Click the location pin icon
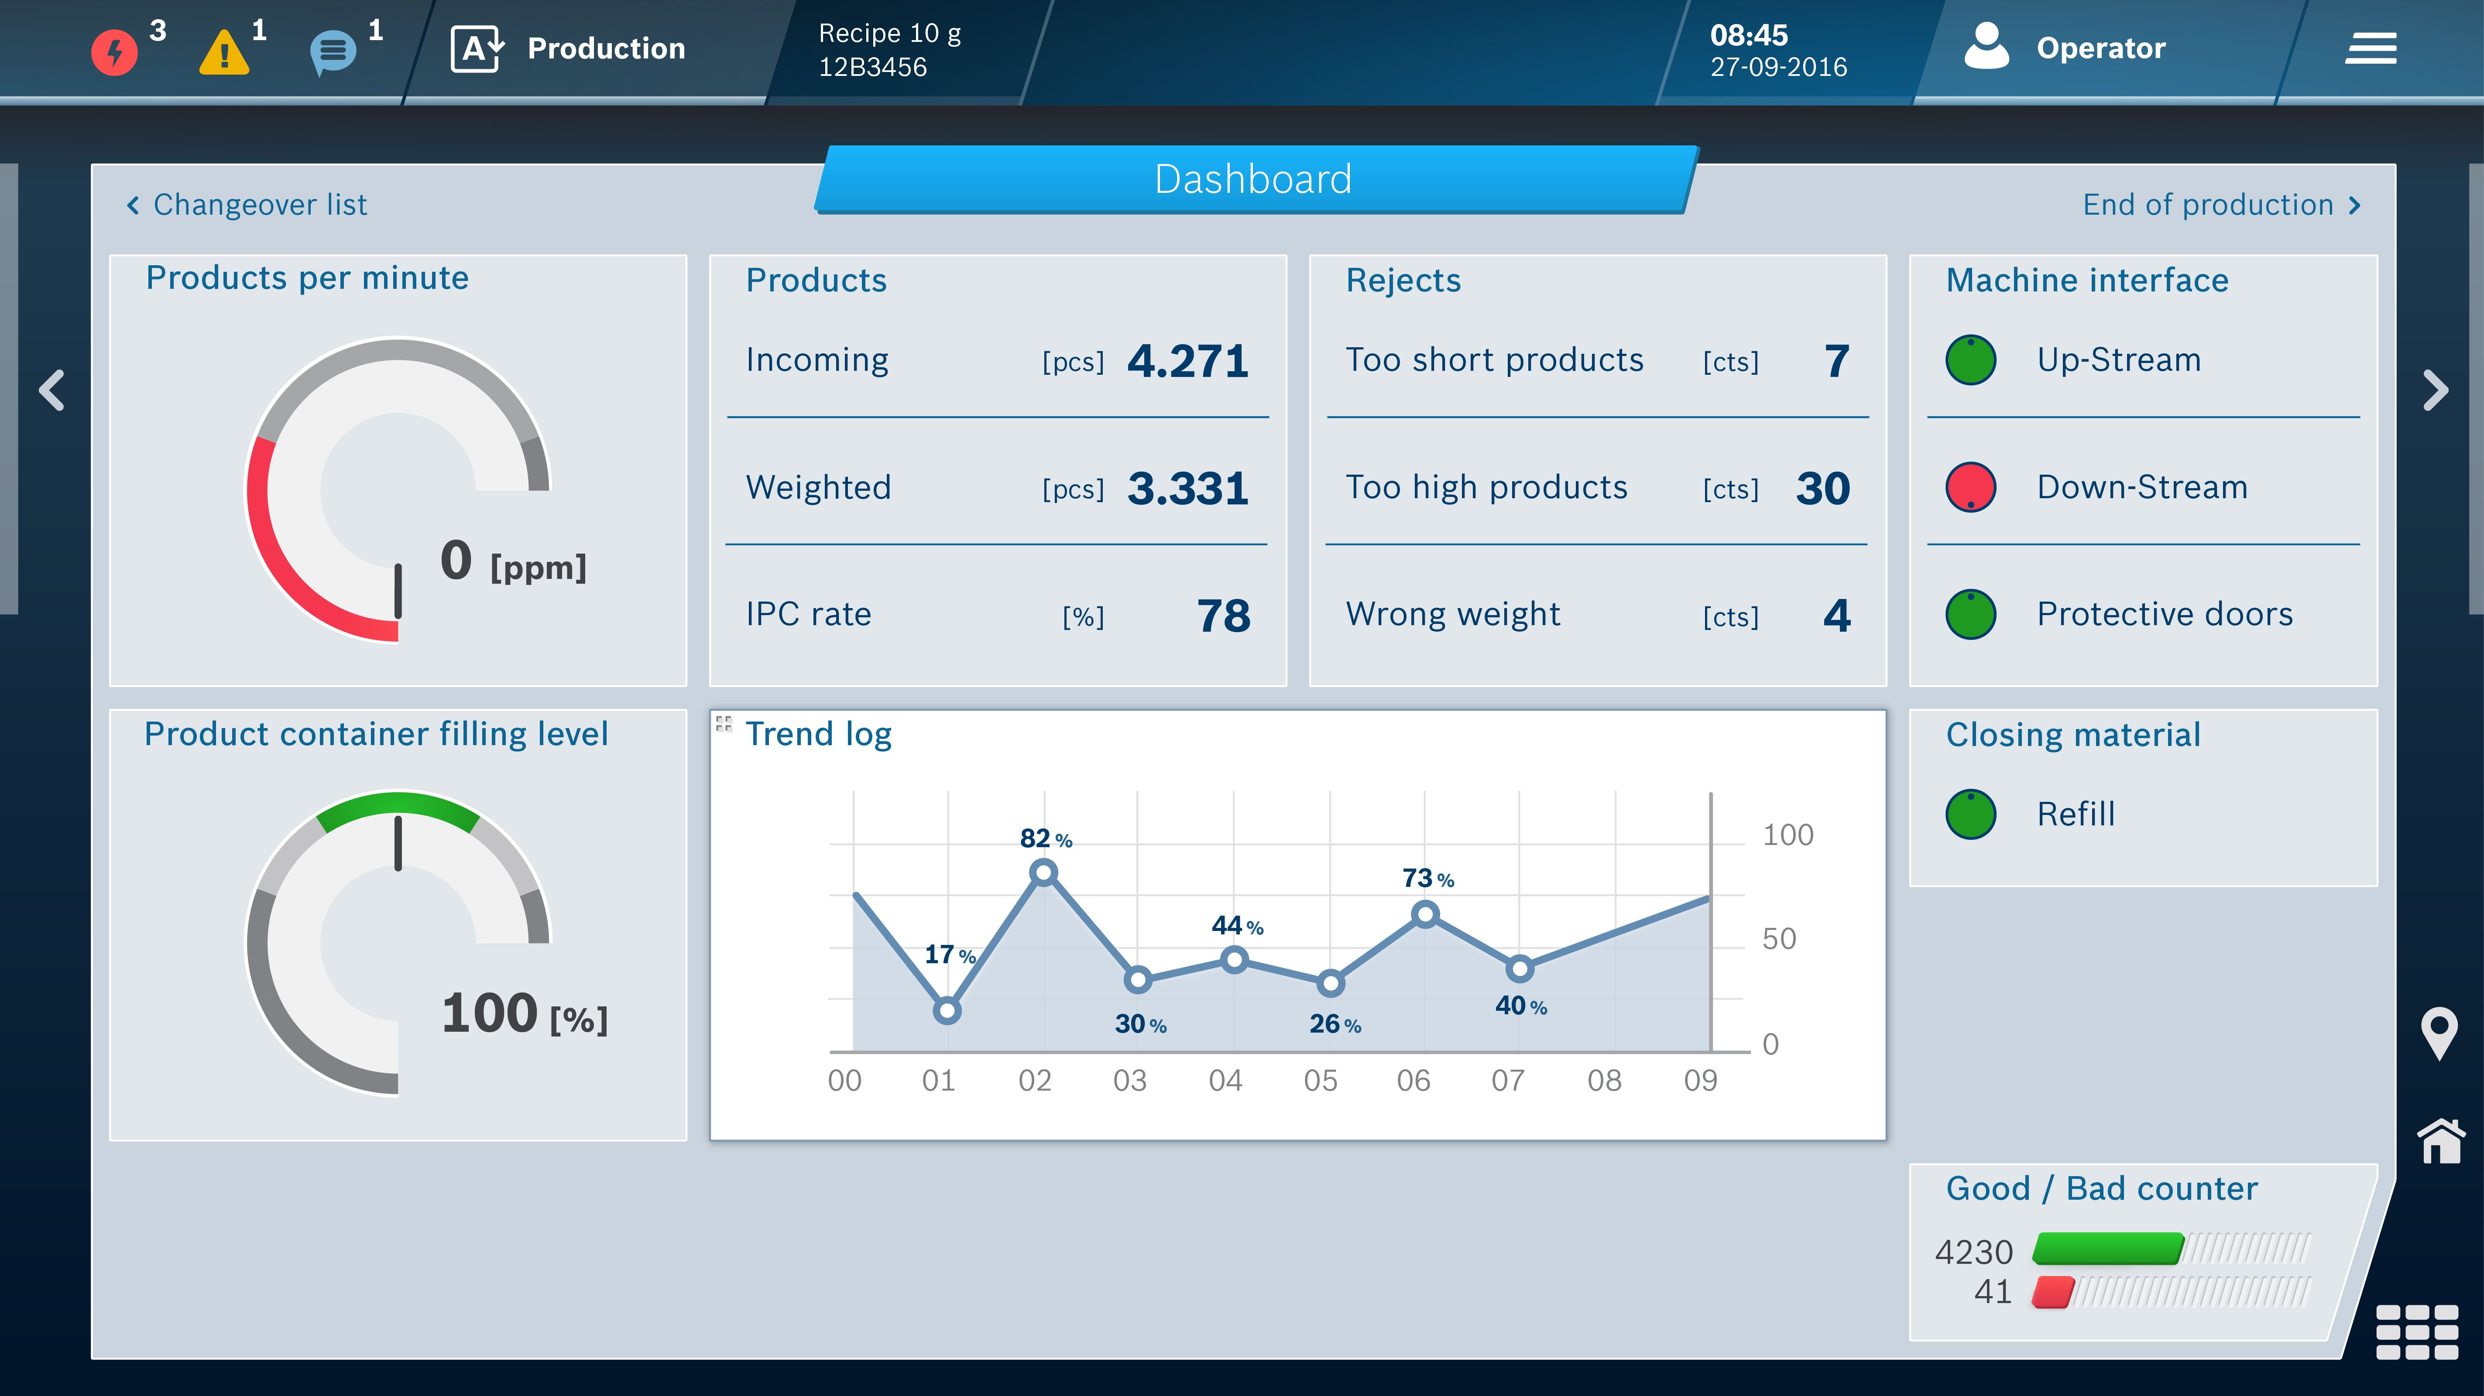2484x1396 pixels. [x=2439, y=1033]
